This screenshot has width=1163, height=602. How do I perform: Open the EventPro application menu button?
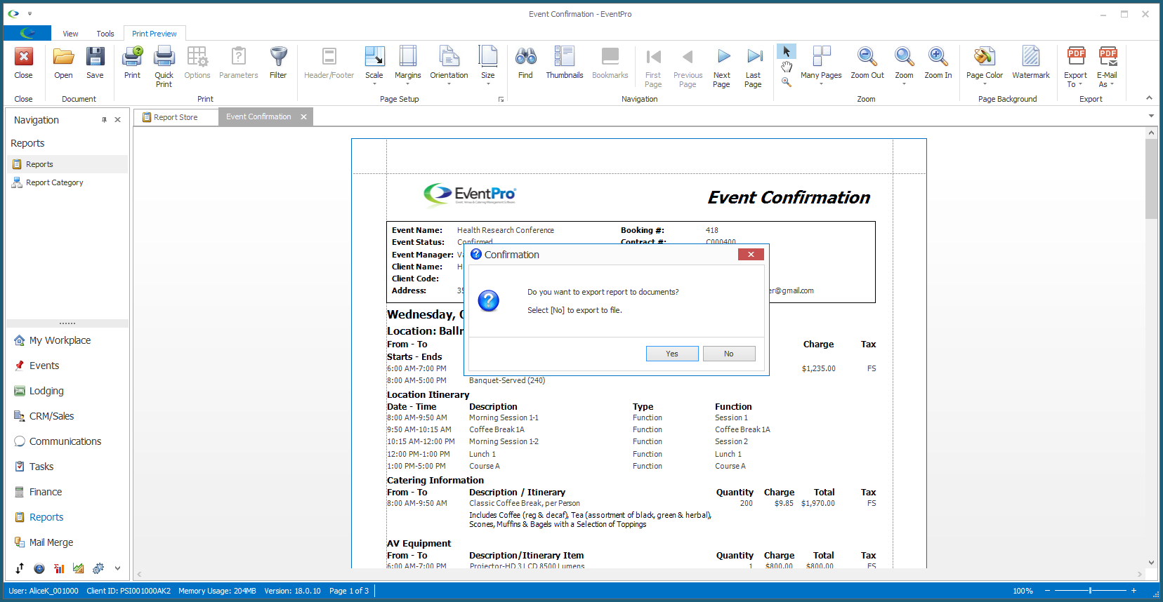point(27,33)
